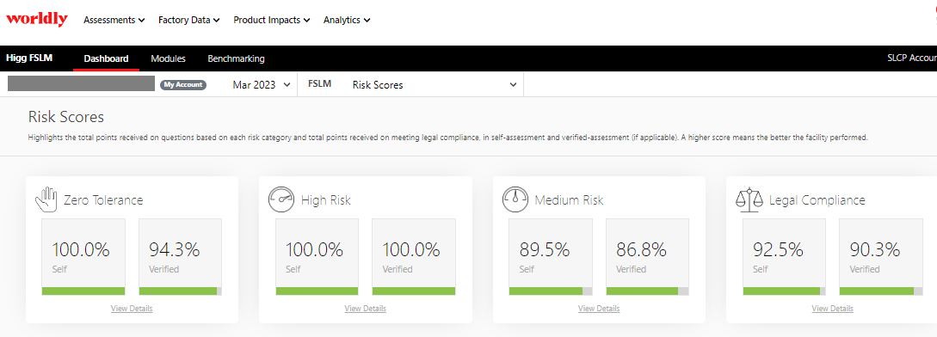Open the FSLM Risk Scores dropdown

412,85
